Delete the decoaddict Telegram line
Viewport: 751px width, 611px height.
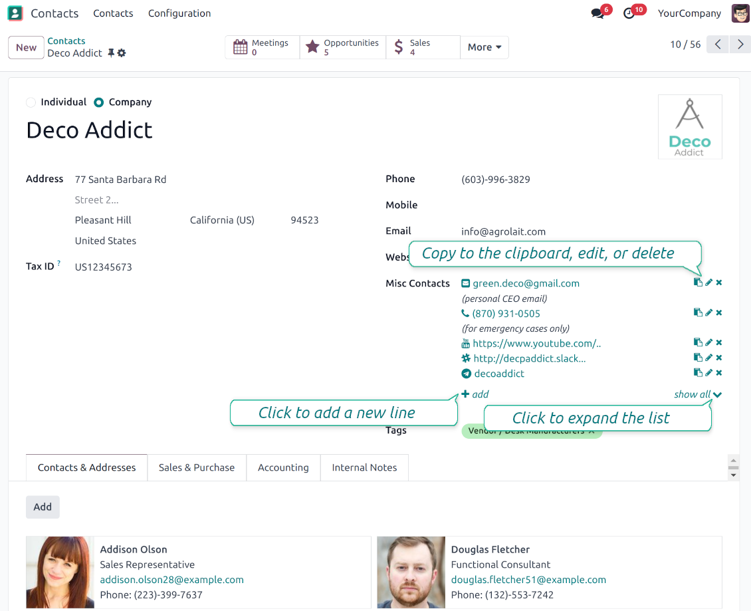tap(719, 372)
